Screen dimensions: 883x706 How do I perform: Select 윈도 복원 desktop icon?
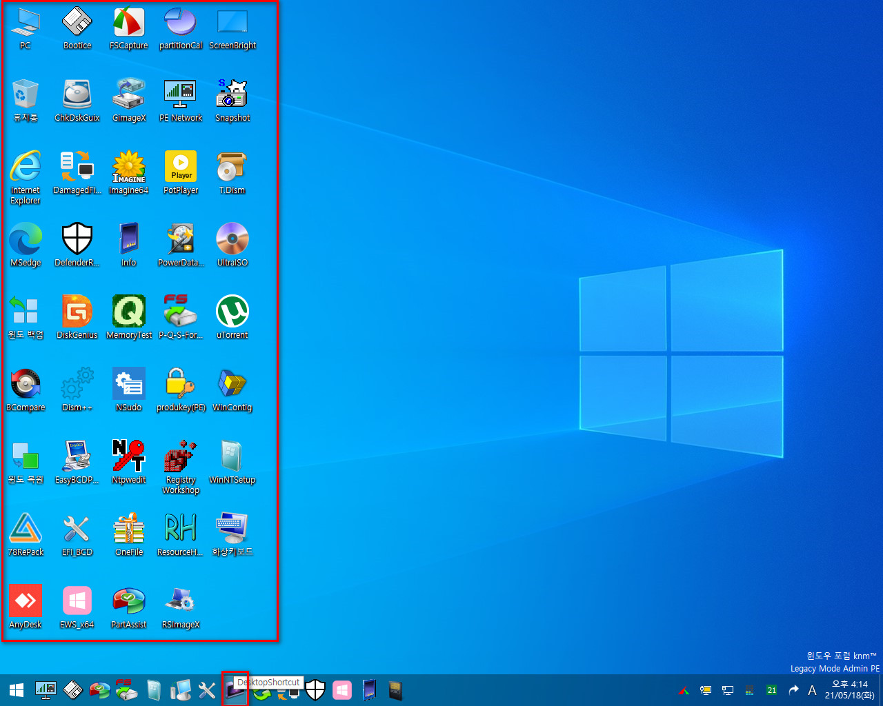26,463
